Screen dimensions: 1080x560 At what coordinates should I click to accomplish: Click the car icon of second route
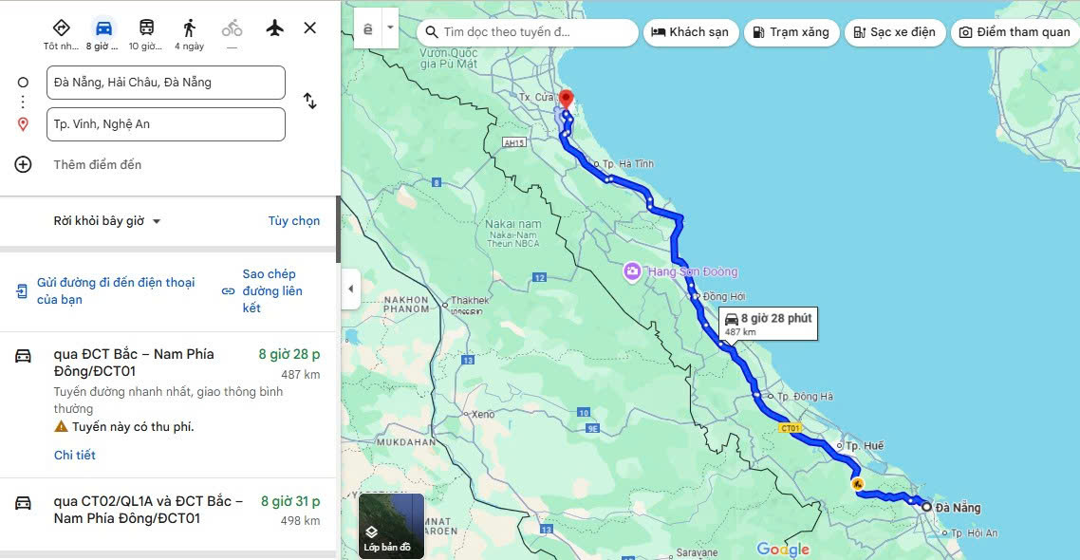pyautogui.click(x=24, y=503)
